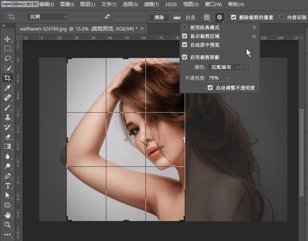Screen dimensions: 308x241
Task: Click the crop shield color swatch
Action: point(245,67)
